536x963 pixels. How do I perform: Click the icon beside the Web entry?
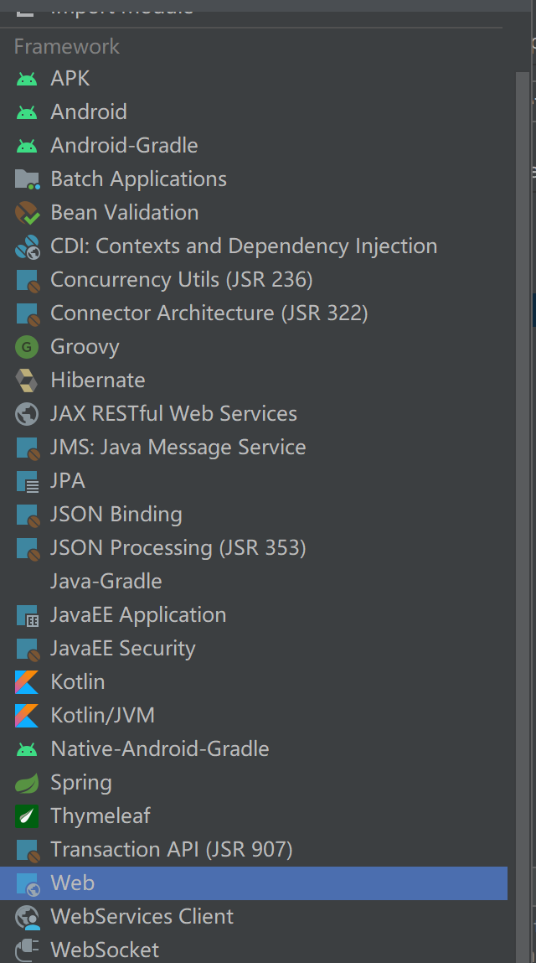click(x=28, y=883)
